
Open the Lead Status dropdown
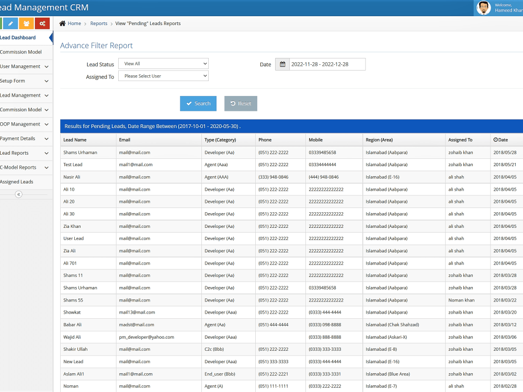(163, 64)
